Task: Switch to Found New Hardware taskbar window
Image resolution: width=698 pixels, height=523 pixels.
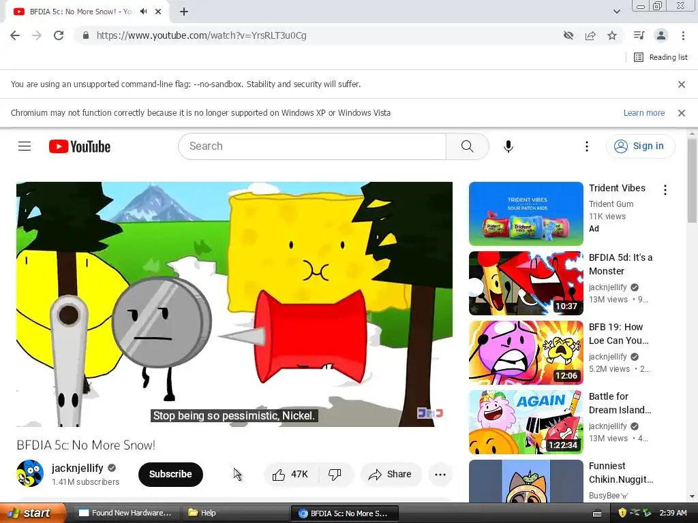Action: 125,513
